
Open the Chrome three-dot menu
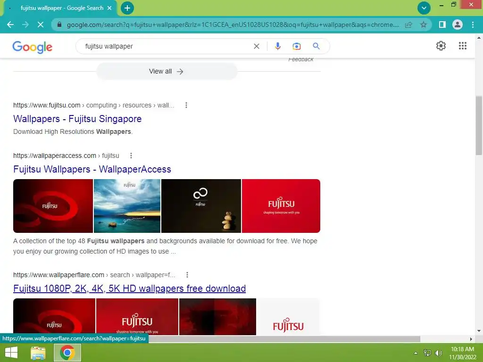point(473,25)
